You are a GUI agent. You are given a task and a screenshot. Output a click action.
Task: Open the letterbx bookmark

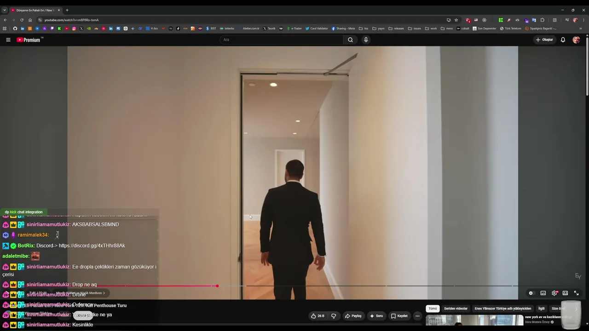click(227, 29)
